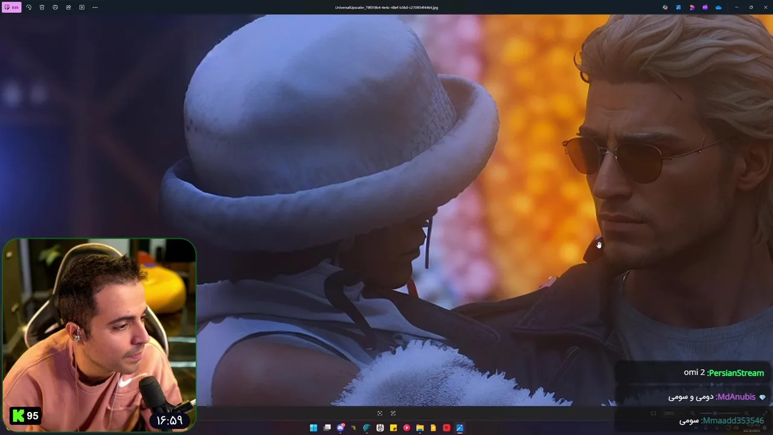773x435 pixels.
Task: Click the MdAnubis chat username
Action: pos(736,397)
